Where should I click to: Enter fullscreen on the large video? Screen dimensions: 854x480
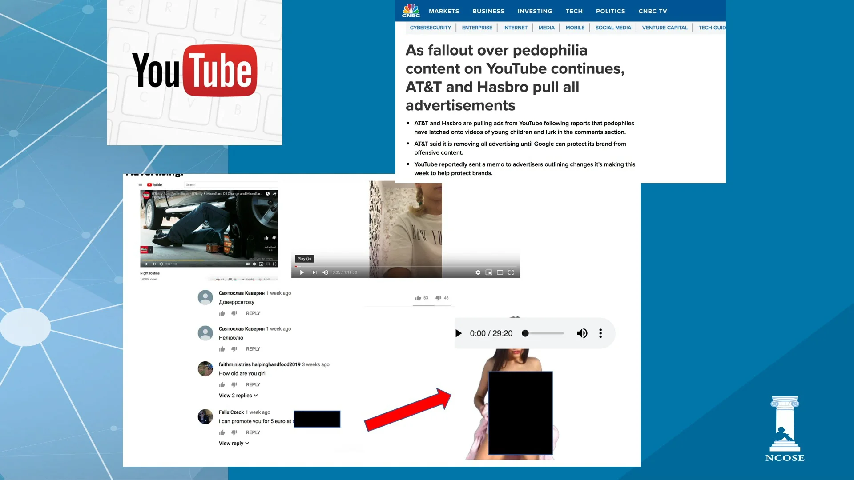click(511, 272)
